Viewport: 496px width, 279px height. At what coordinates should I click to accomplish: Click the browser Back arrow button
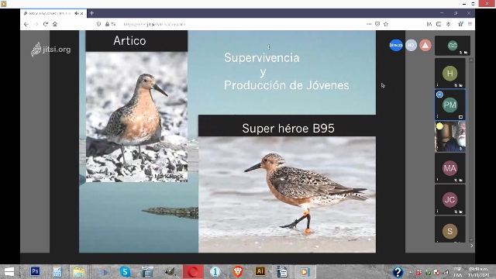tap(26, 24)
